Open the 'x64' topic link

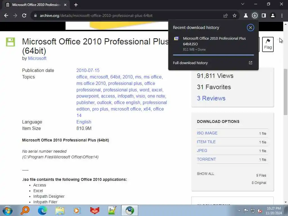[x=147, y=109]
